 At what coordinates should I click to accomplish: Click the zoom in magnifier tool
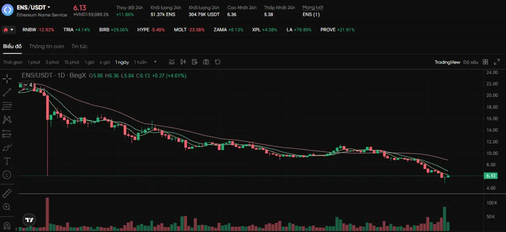pyautogui.click(x=7, y=207)
